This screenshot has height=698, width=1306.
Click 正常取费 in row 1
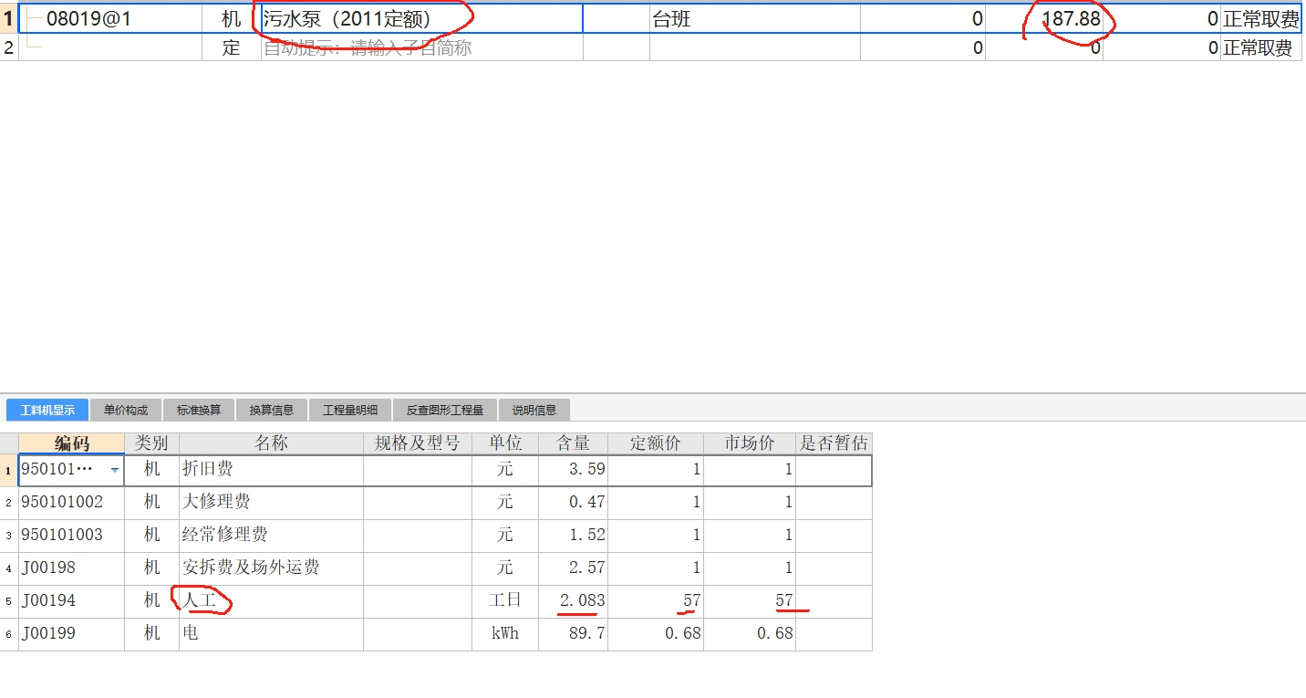point(1261,18)
